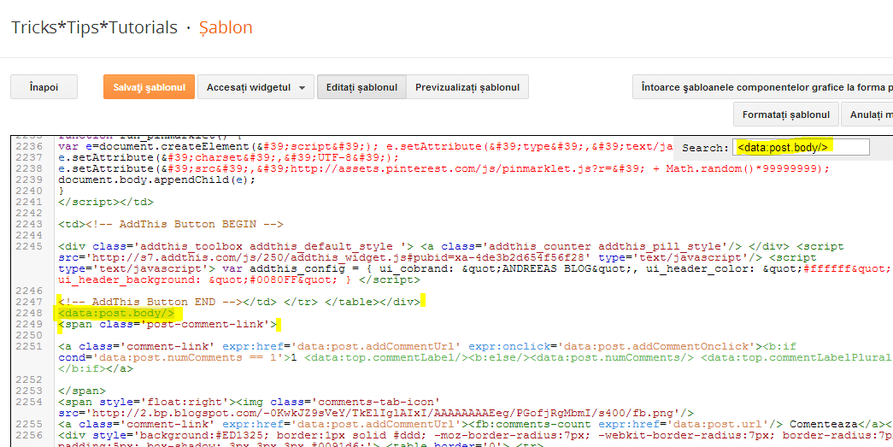The image size is (893, 447).
Task: Click the Comenteaza comment-link code on line 2255
Action: click(x=475, y=425)
